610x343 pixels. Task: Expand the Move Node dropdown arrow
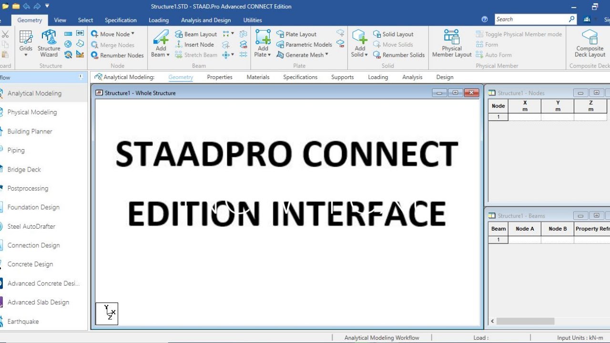pyautogui.click(x=133, y=34)
